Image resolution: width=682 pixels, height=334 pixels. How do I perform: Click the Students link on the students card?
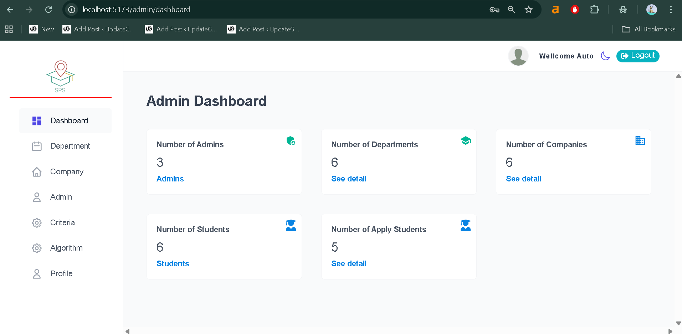coord(173,264)
